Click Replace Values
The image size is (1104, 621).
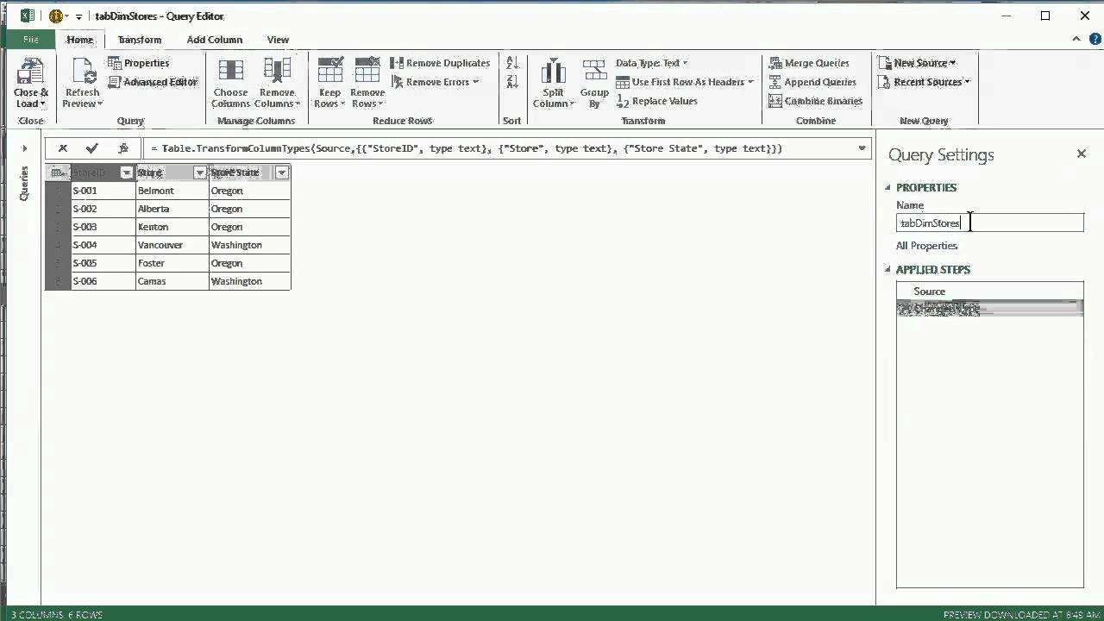pyautogui.click(x=657, y=101)
